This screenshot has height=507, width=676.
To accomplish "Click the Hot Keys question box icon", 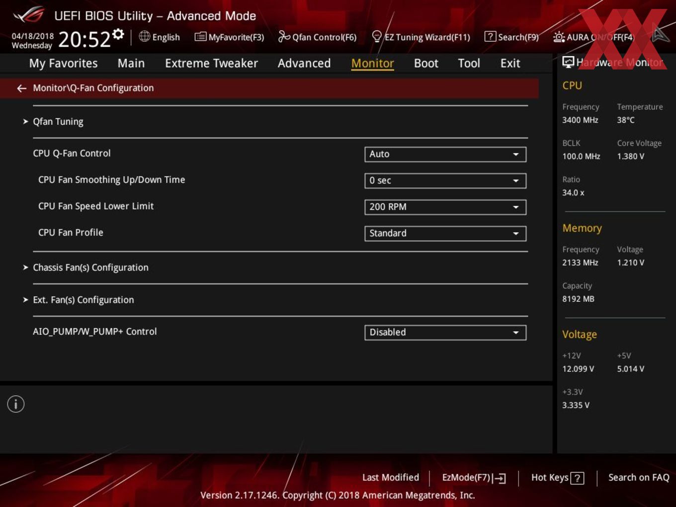I will pos(577,478).
